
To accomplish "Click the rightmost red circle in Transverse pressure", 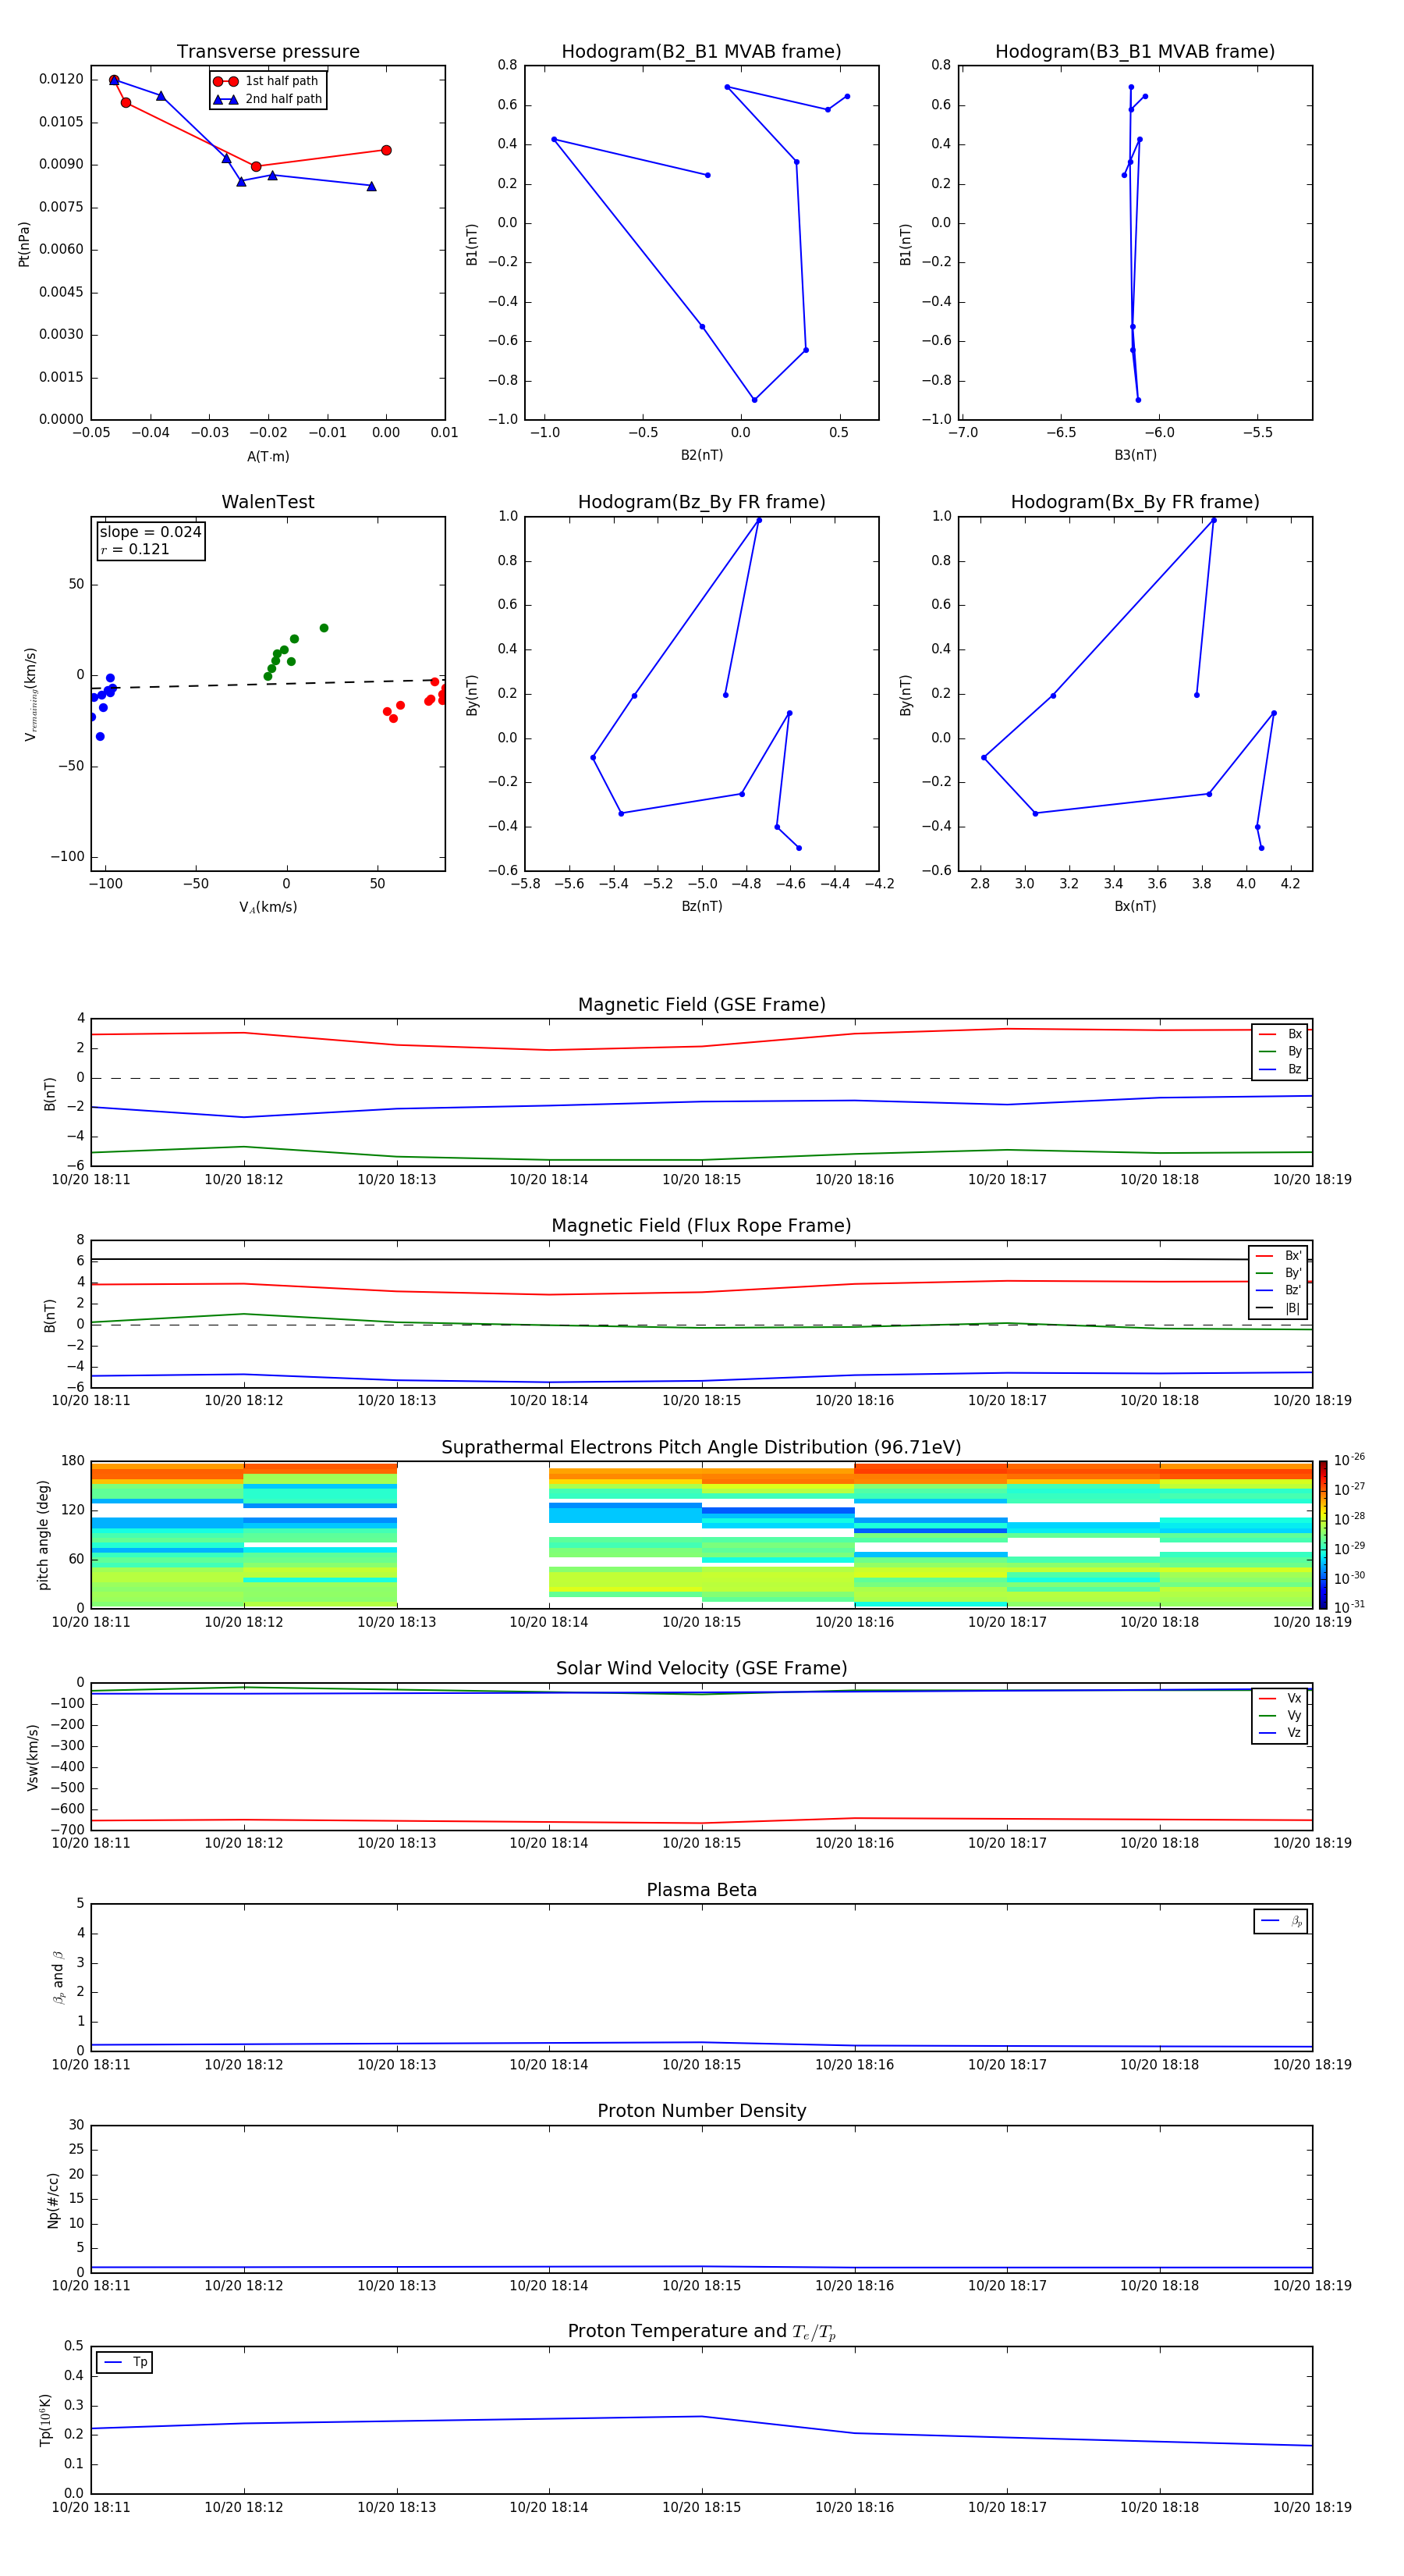I will click(x=386, y=150).
